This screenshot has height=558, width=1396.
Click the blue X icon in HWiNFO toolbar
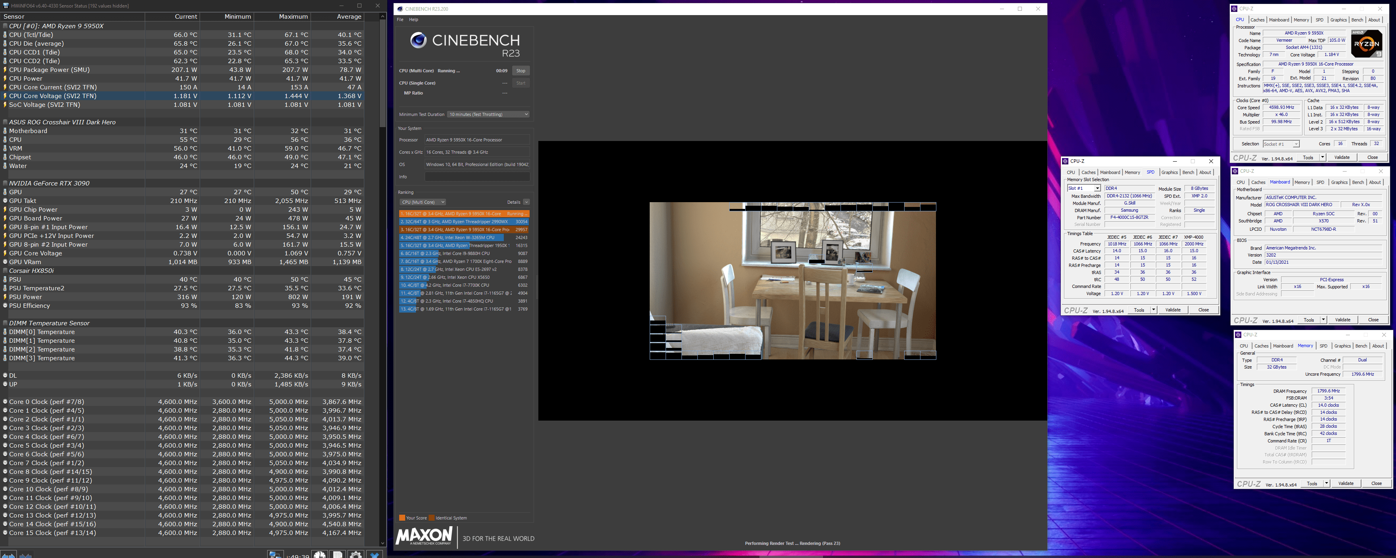coord(375,555)
